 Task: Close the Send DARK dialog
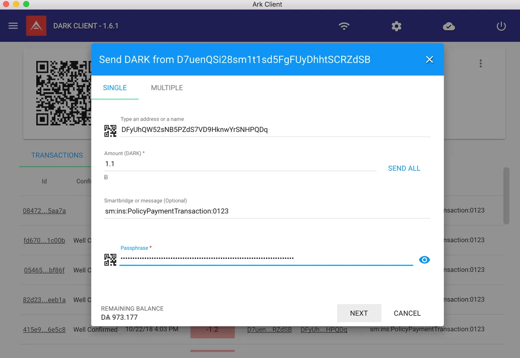(429, 60)
